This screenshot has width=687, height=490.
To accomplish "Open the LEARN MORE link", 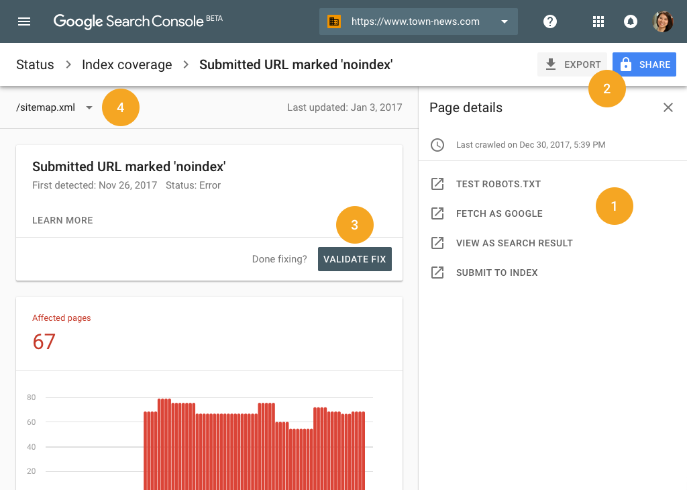I will tap(62, 220).
